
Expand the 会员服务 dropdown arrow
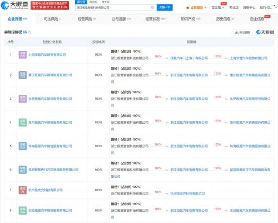click(x=205, y=8)
